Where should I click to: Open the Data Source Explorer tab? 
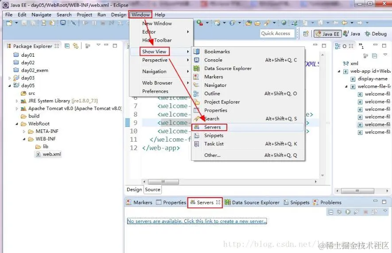[252, 202]
